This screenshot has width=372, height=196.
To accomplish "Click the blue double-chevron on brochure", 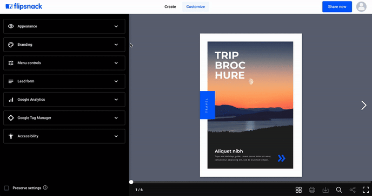I will (x=281, y=158).
